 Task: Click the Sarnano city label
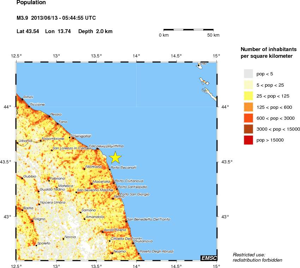point(89,210)
